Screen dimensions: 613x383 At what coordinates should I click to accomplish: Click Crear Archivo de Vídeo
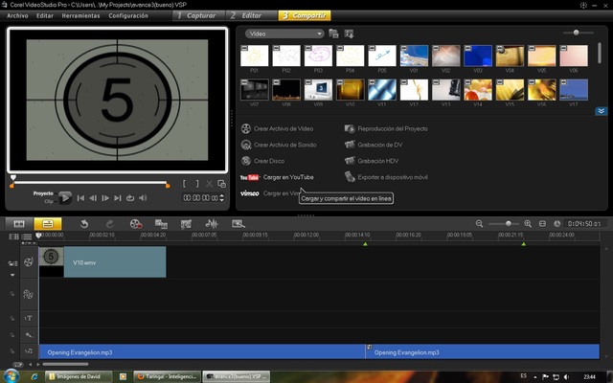277,128
